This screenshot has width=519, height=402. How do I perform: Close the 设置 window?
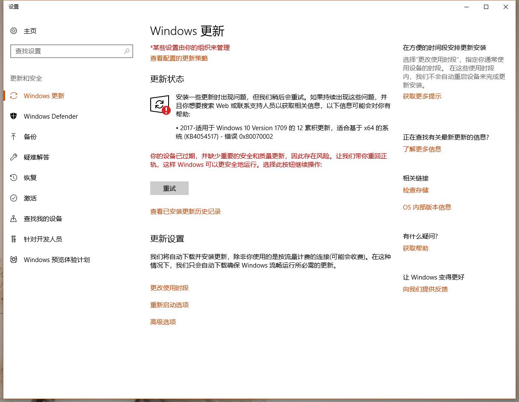point(506,7)
